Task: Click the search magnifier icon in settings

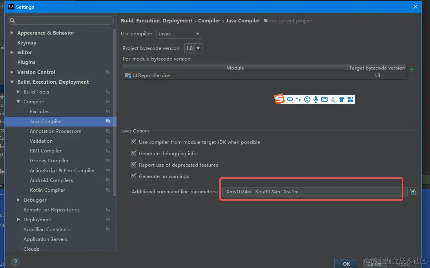Action: (12, 20)
